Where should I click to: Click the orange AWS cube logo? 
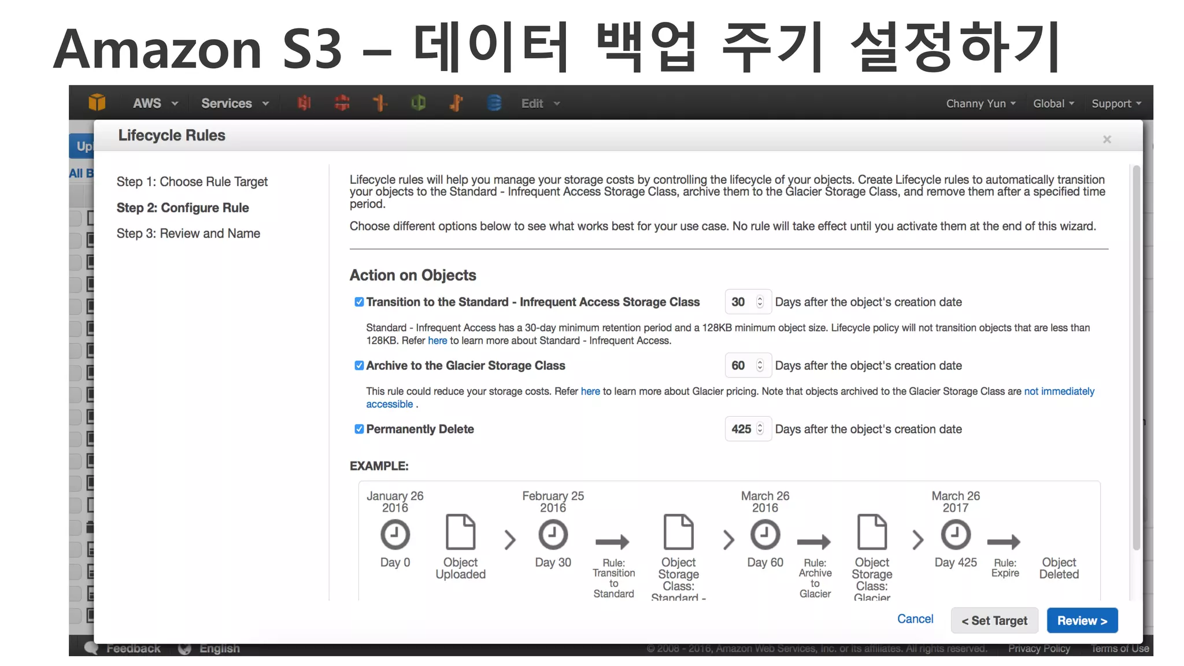coord(97,103)
